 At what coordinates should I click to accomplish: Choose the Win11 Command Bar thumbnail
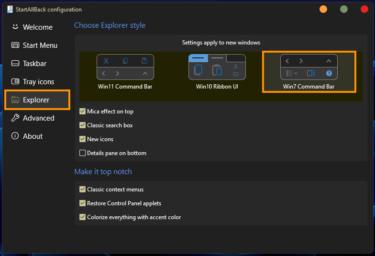125,67
